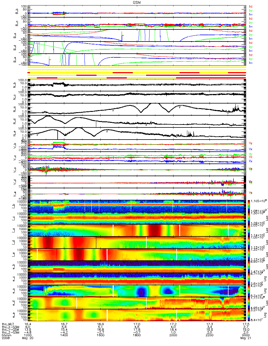Screen dimensions: 268x346
Task: Click the 17.0 MLT value
Action: [x=137, y=324]
